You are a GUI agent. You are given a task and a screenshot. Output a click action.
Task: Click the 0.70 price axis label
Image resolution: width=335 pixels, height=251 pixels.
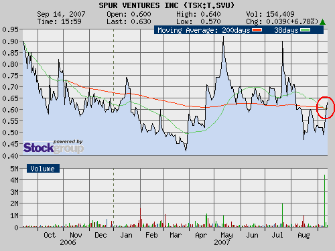click(x=10, y=87)
